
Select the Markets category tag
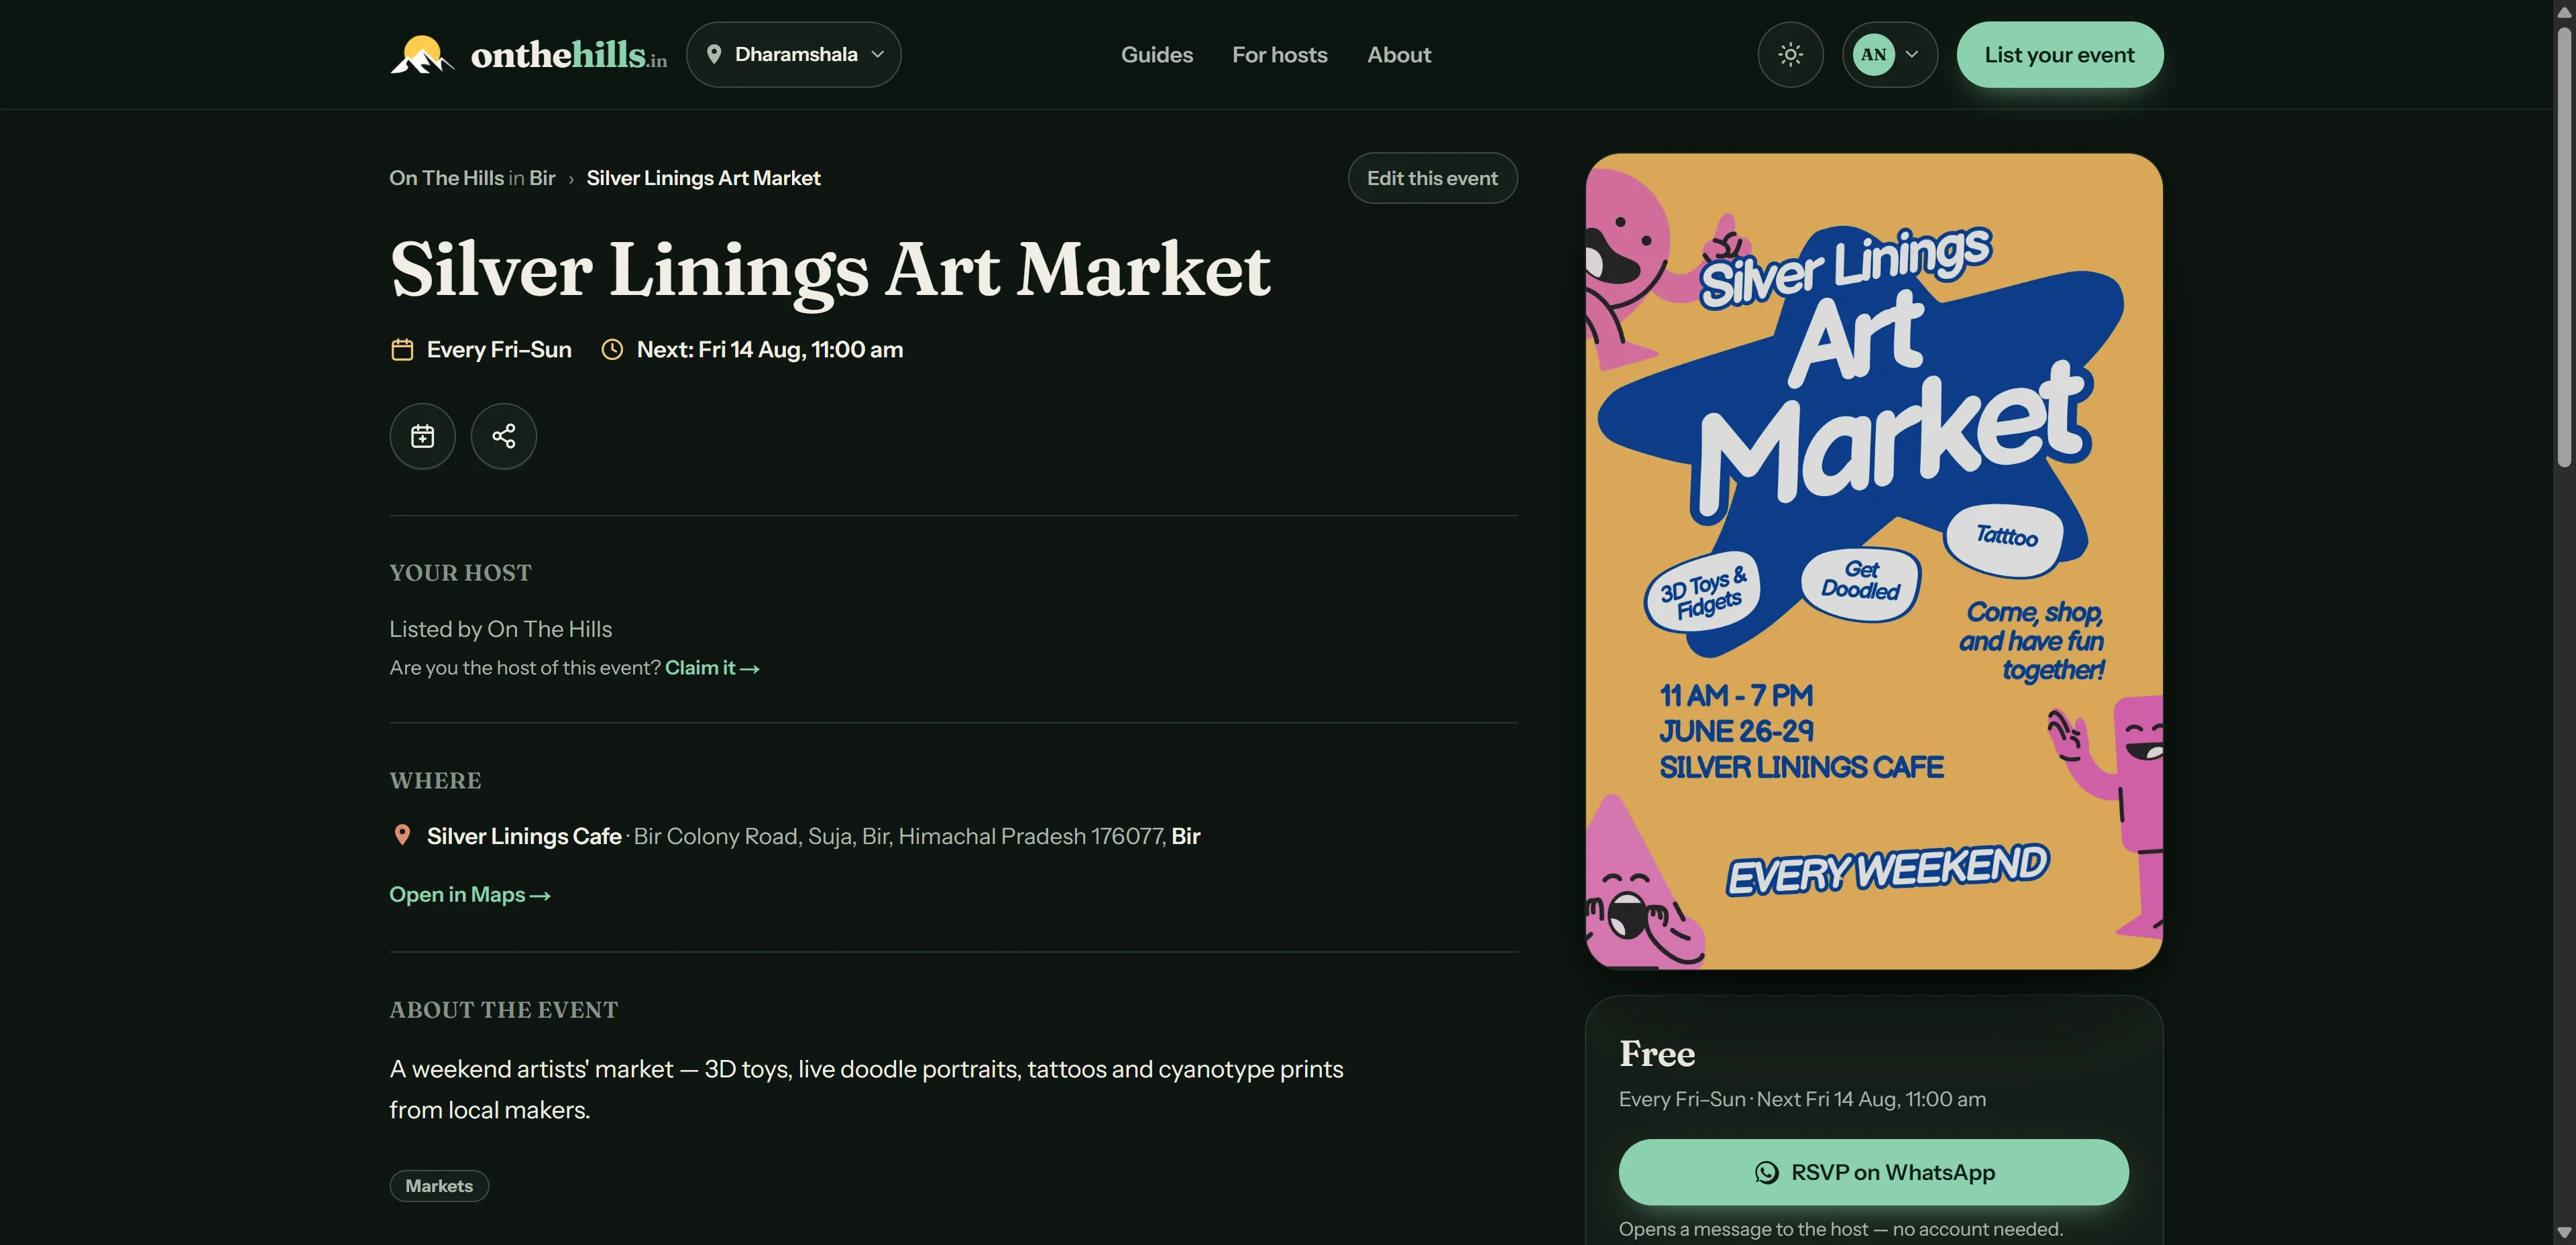pos(439,1186)
